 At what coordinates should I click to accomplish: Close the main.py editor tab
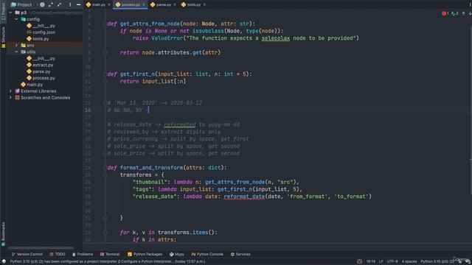109,4
